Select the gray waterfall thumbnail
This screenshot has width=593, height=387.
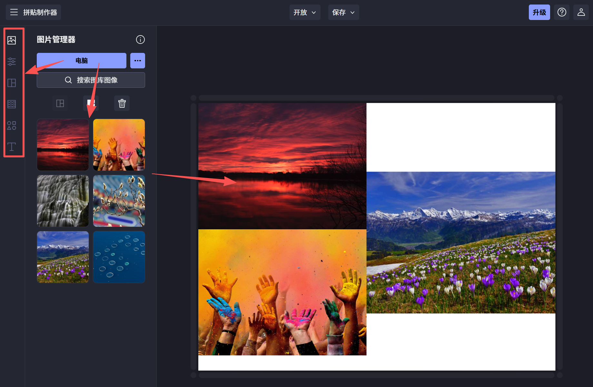pos(63,201)
